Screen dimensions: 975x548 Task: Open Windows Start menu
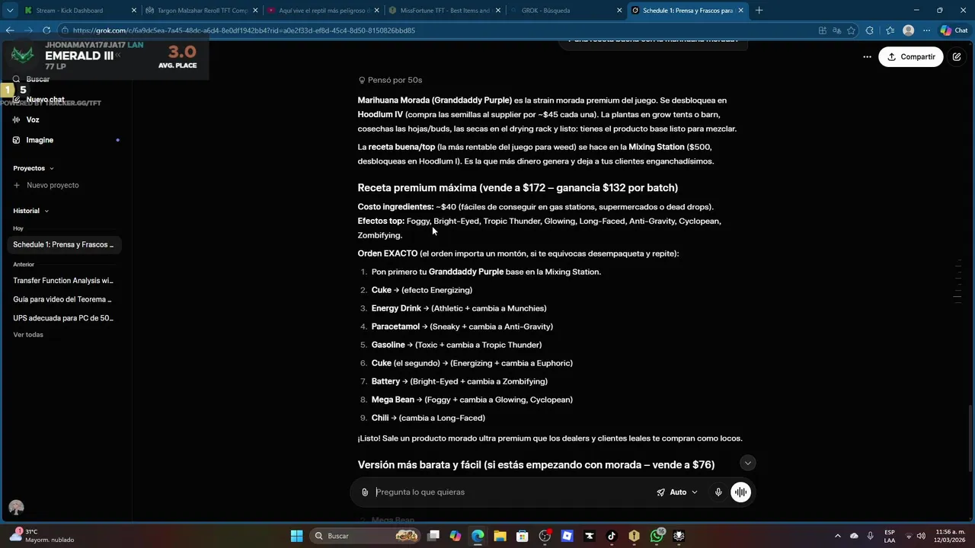coord(297,536)
